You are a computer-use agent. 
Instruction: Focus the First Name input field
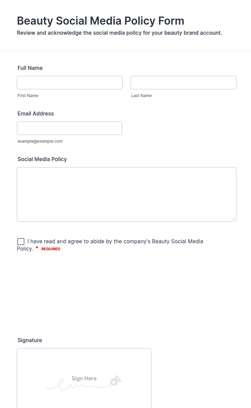pyautogui.click(x=70, y=83)
